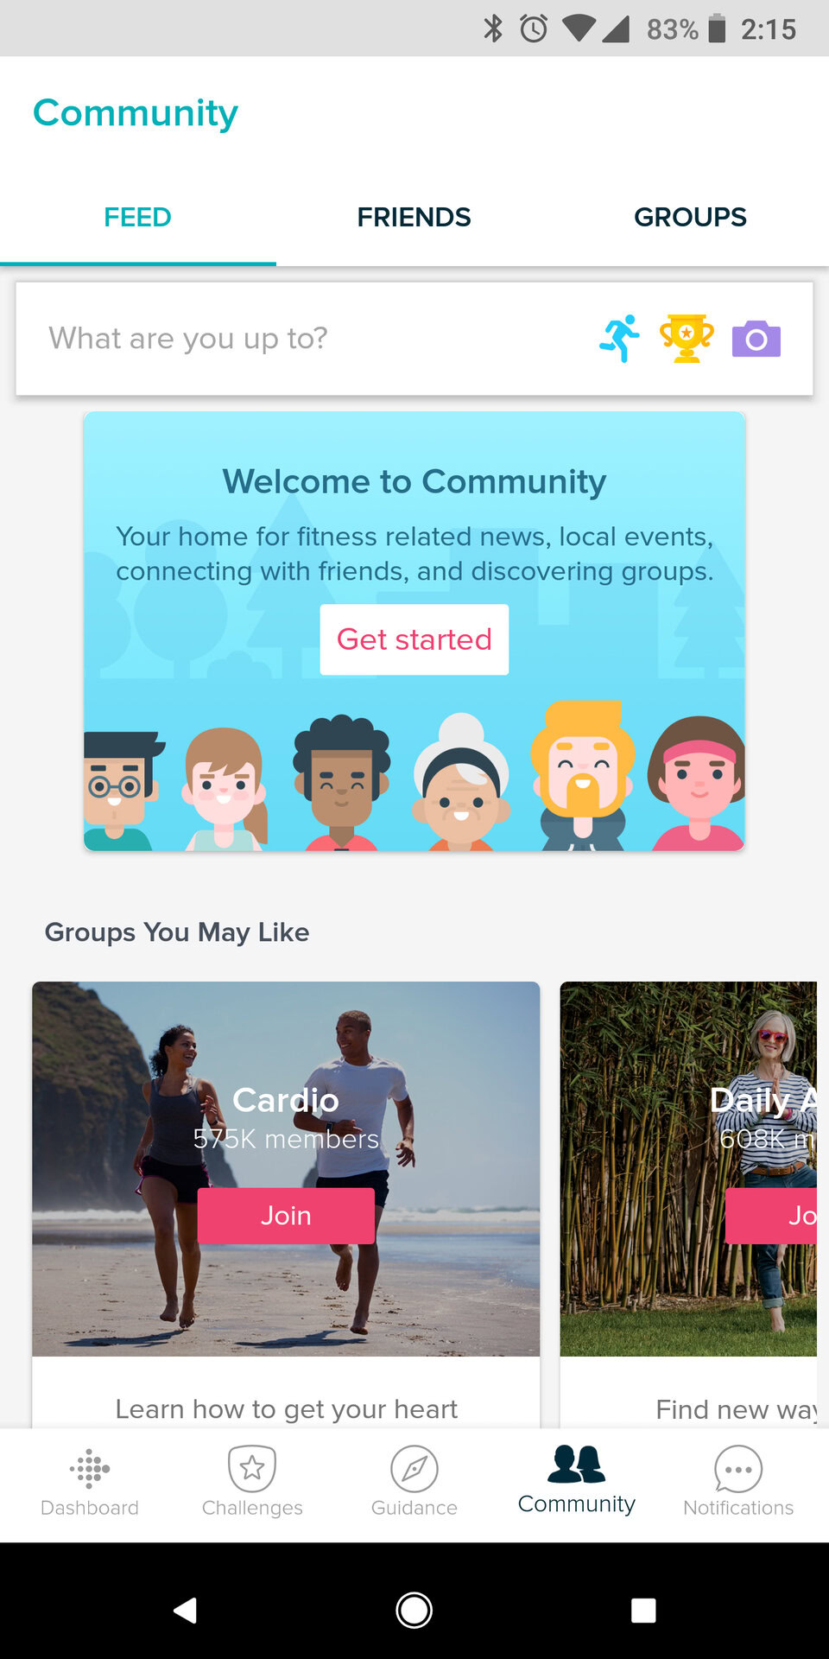Join the Cardio group
829x1659 pixels.
pos(286,1216)
